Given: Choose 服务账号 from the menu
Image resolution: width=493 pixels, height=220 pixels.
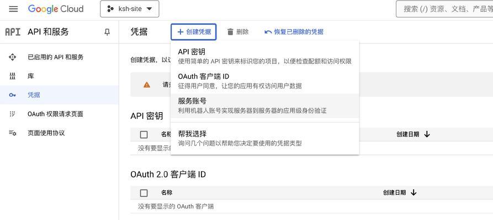Looking at the screenshot, I should (265, 106).
